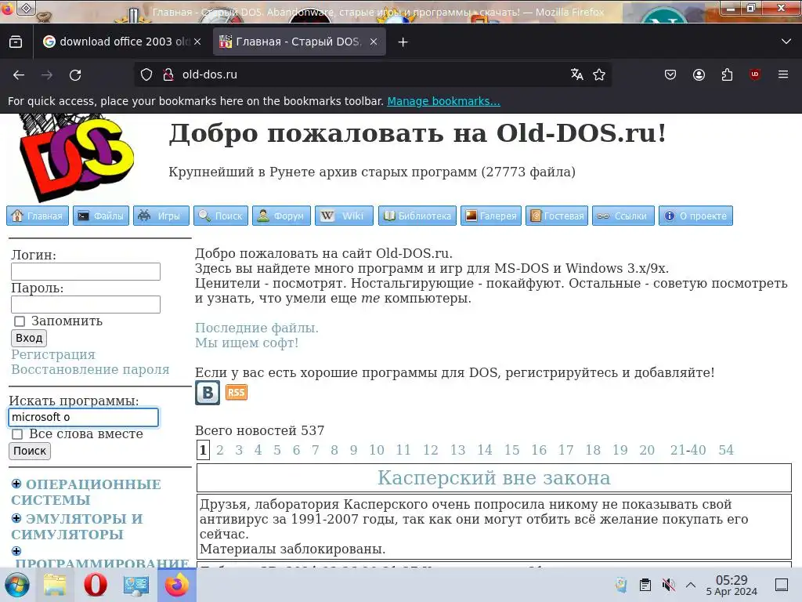Click the tracking protection shield icon
This screenshot has width=802, height=602.
pyautogui.click(x=146, y=74)
